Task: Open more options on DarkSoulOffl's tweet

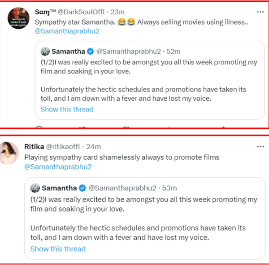Action: click(x=260, y=11)
